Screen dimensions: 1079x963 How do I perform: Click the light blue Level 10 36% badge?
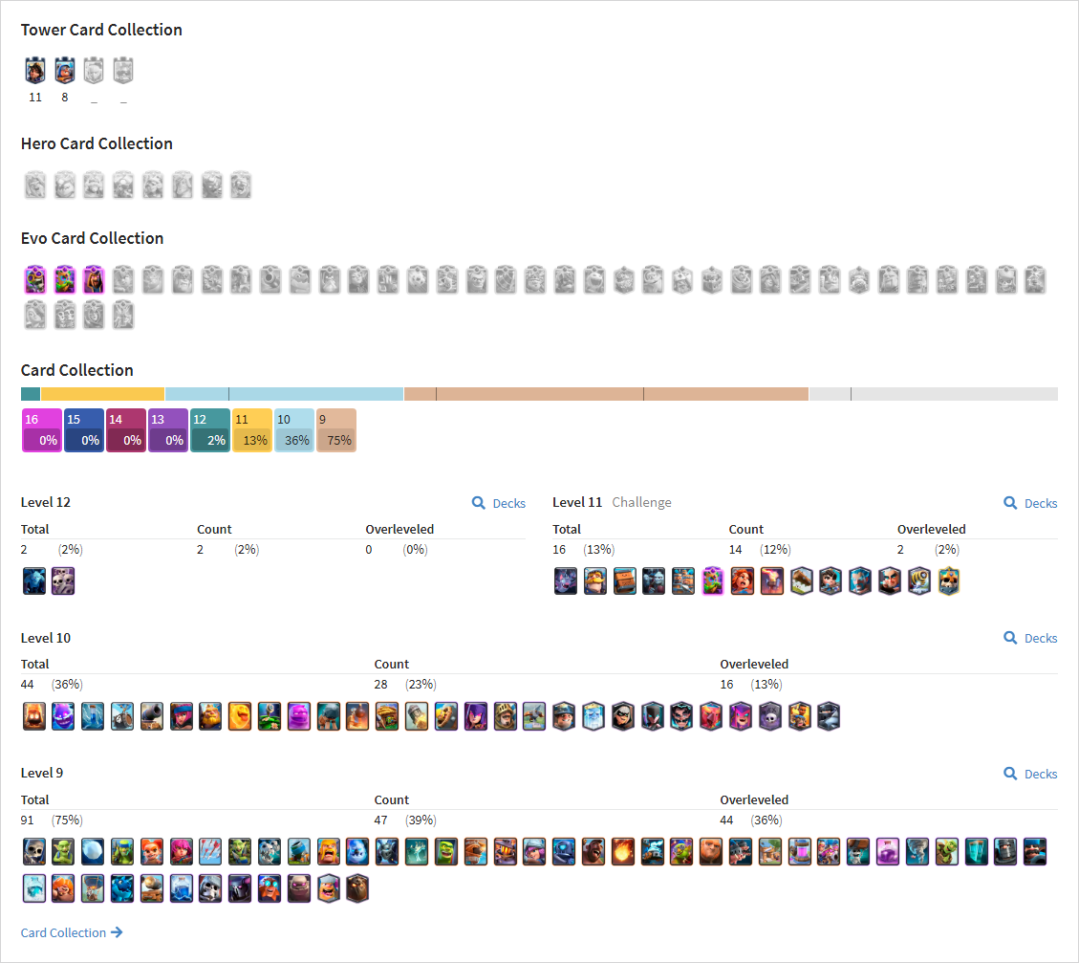294,430
